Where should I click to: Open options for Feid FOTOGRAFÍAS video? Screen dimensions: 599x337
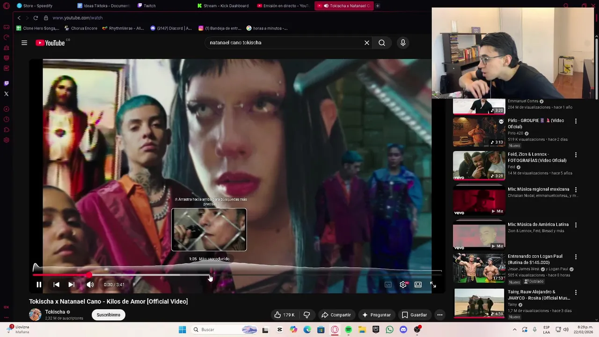point(576,155)
